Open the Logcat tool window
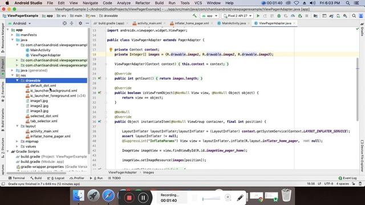Image resolution: width=365 pixels, height=205 pixels. [56, 178]
